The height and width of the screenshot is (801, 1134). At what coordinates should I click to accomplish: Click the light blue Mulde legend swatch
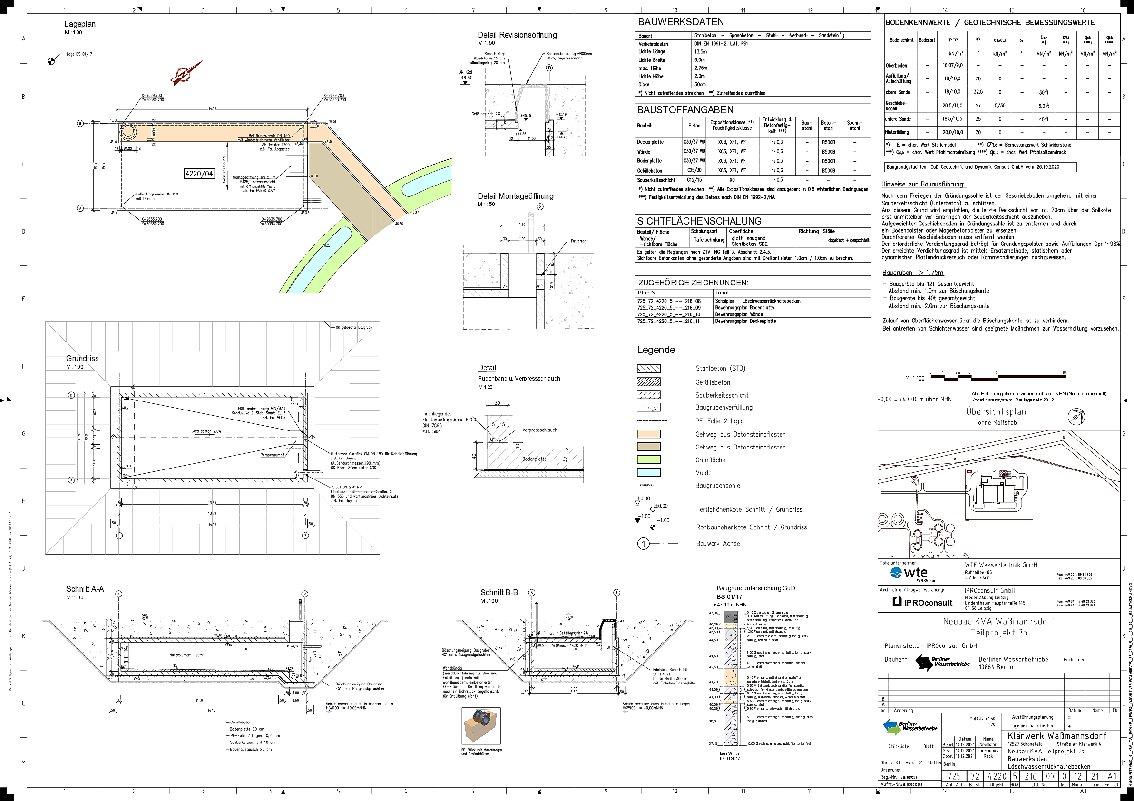(x=648, y=473)
